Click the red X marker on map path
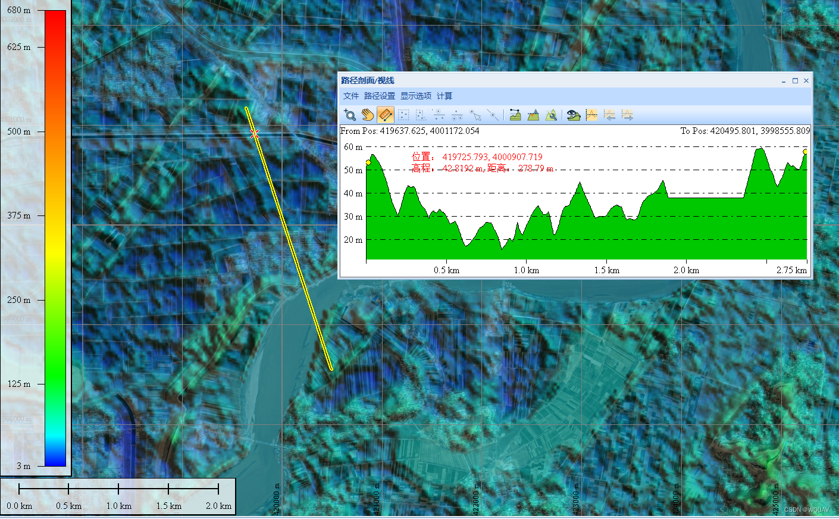Screen dimensions: 839x519 pos(255,134)
